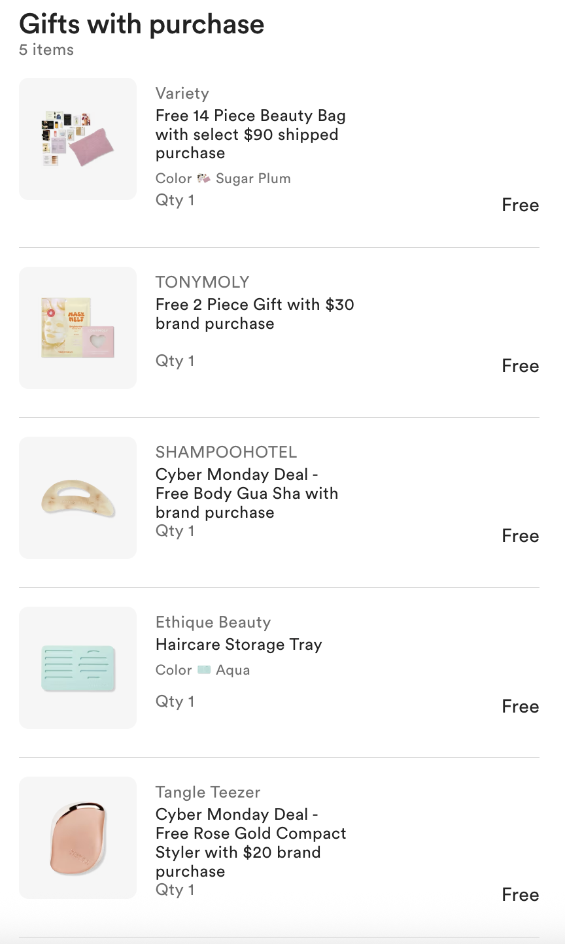Click the Beauty Bag product thumbnail
Image resolution: width=565 pixels, height=944 pixels.
(78, 139)
